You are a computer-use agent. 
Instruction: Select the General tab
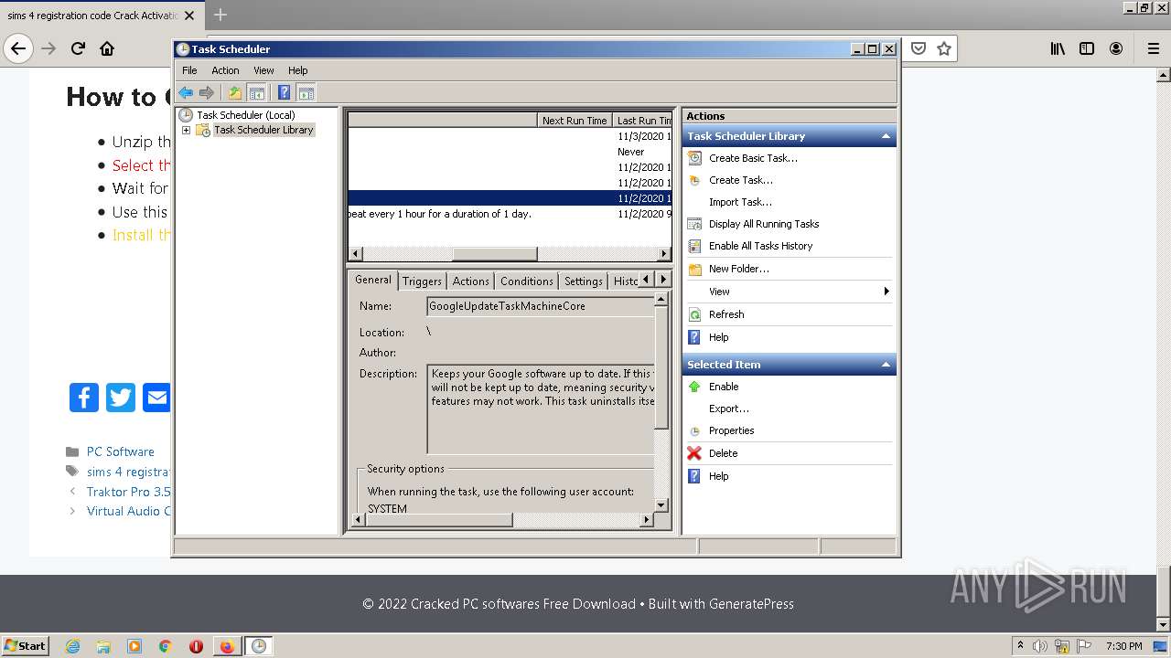pos(373,280)
